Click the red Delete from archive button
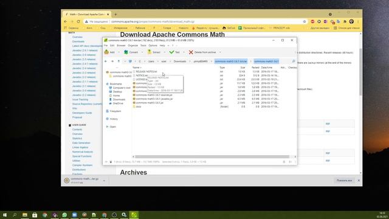 (x=202, y=52)
